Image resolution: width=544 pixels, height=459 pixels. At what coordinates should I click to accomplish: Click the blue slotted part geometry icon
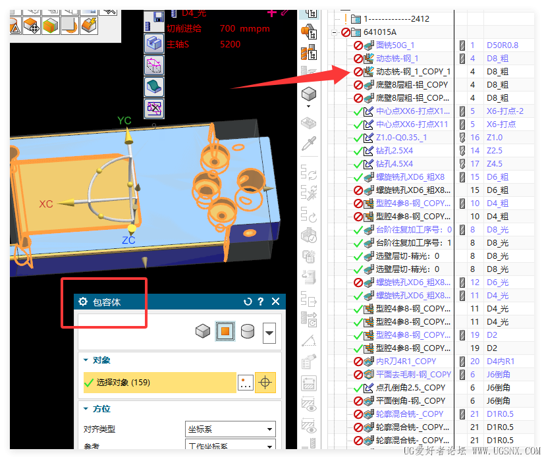(x=154, y=43)
